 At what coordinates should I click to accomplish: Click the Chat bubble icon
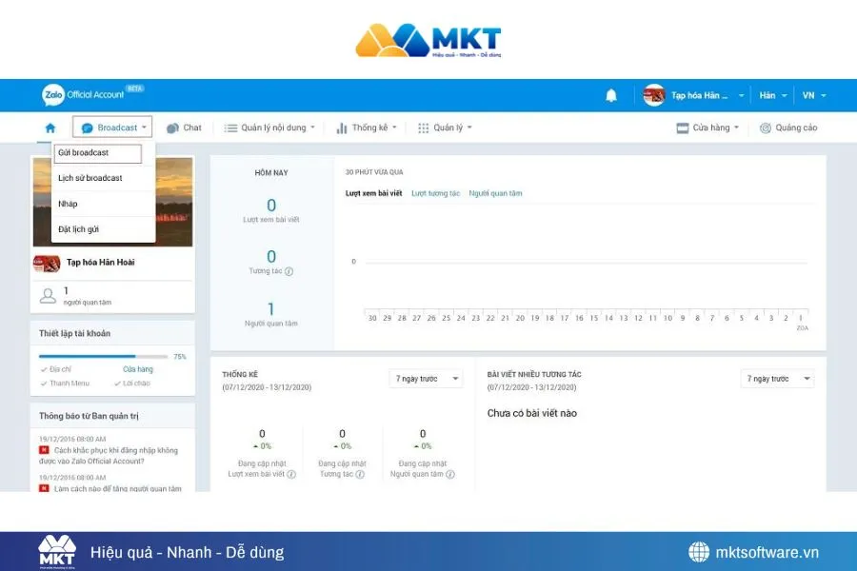[x=174, y=127]
